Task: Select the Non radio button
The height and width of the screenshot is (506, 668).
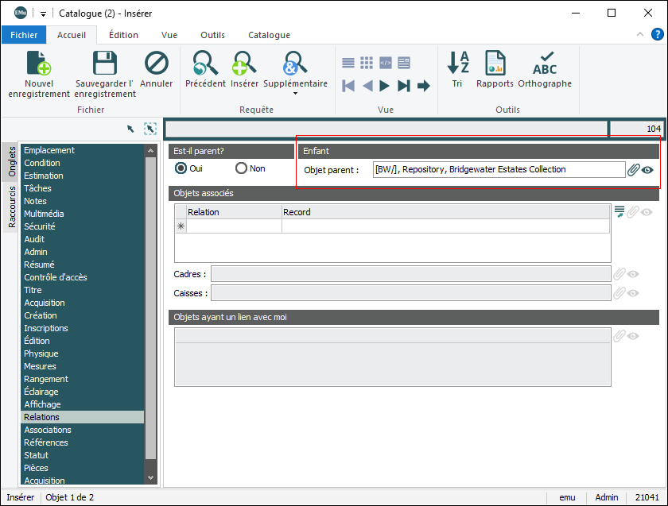Action: (x=242, y=168)
